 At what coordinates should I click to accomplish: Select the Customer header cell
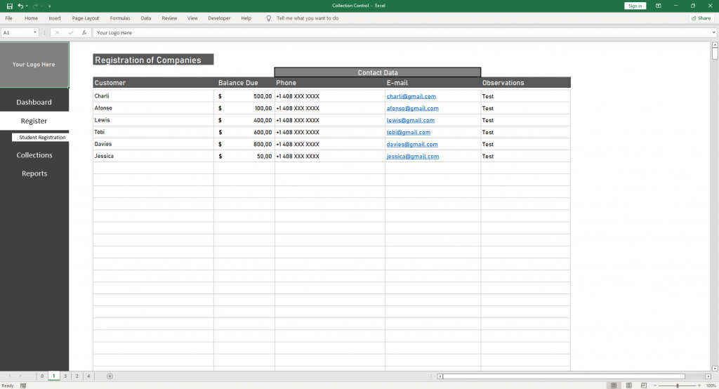click(153, 83)
